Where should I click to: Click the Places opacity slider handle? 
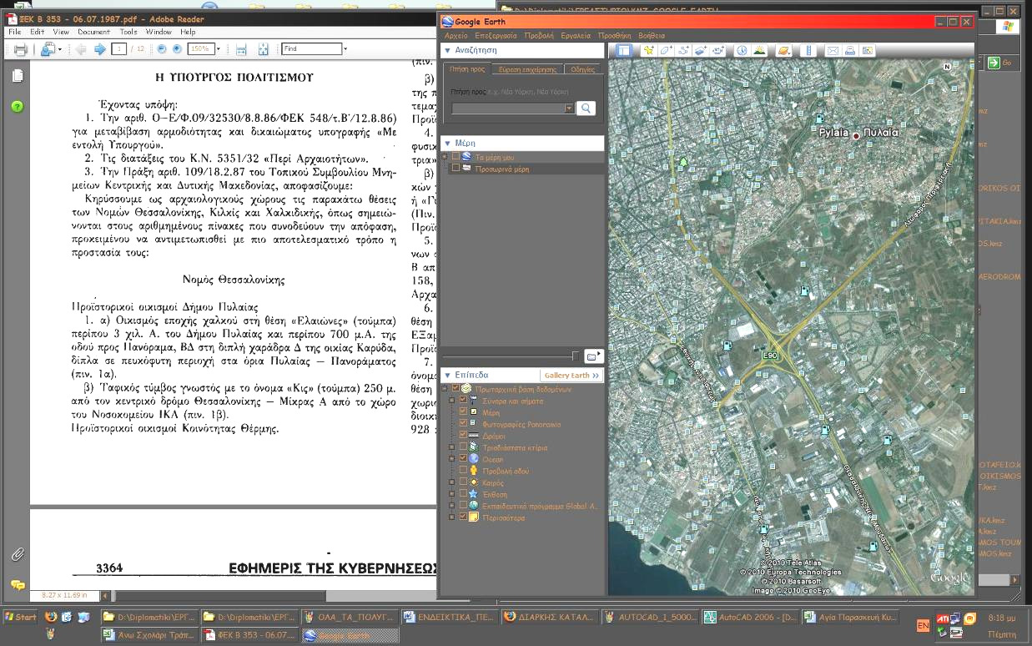click(574, 356)
